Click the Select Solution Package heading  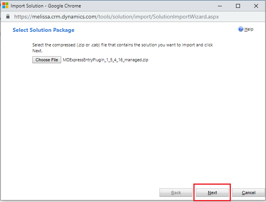click(x=43, y=30)
